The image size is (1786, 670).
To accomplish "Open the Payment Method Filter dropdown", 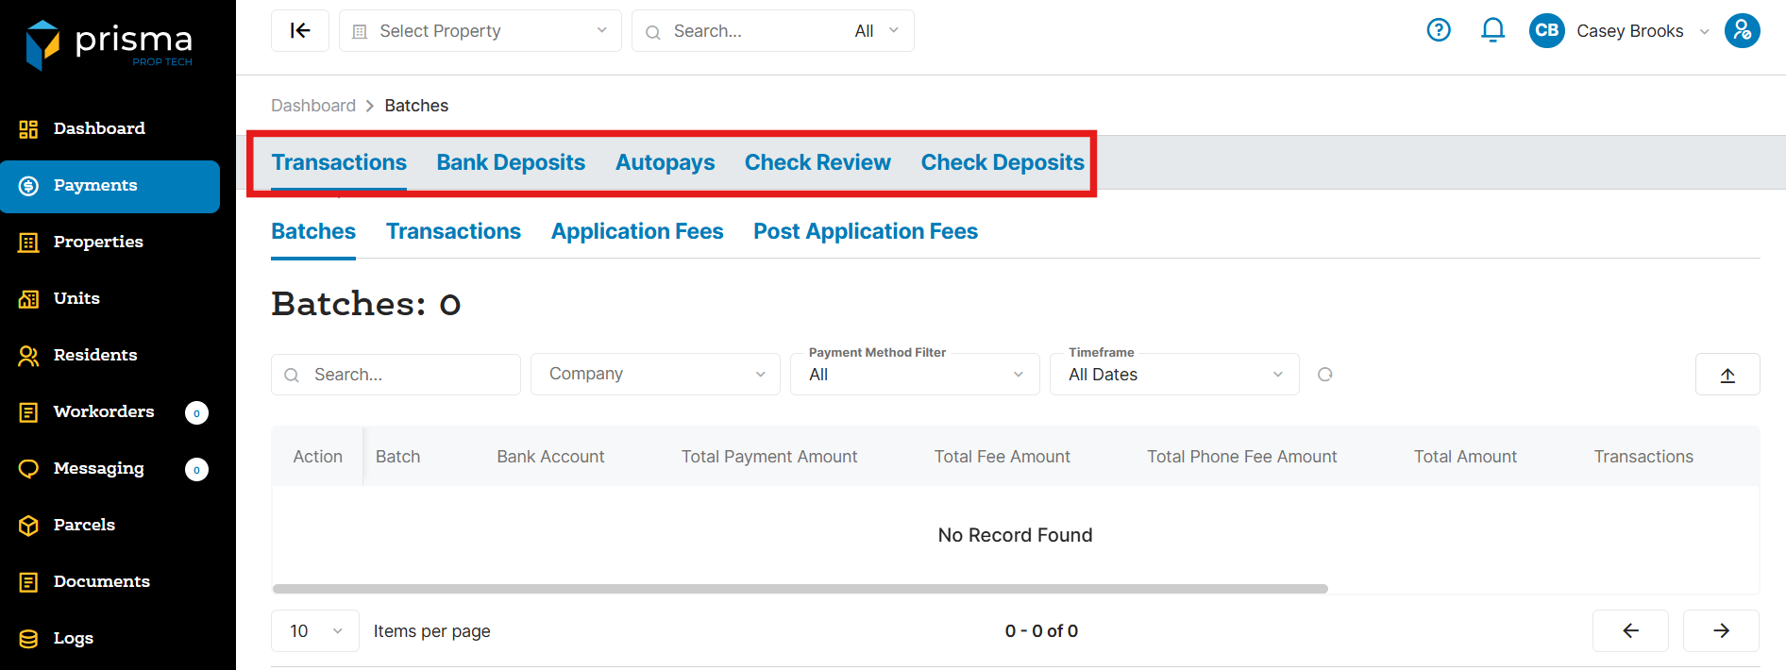I will (914, 375).
